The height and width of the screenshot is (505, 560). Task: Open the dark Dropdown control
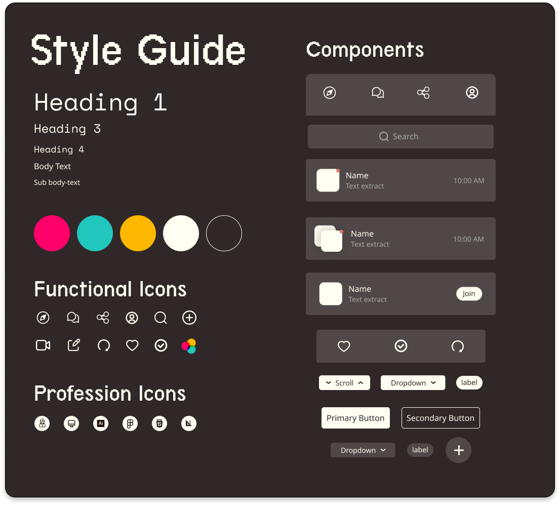(x=363, y=450)
